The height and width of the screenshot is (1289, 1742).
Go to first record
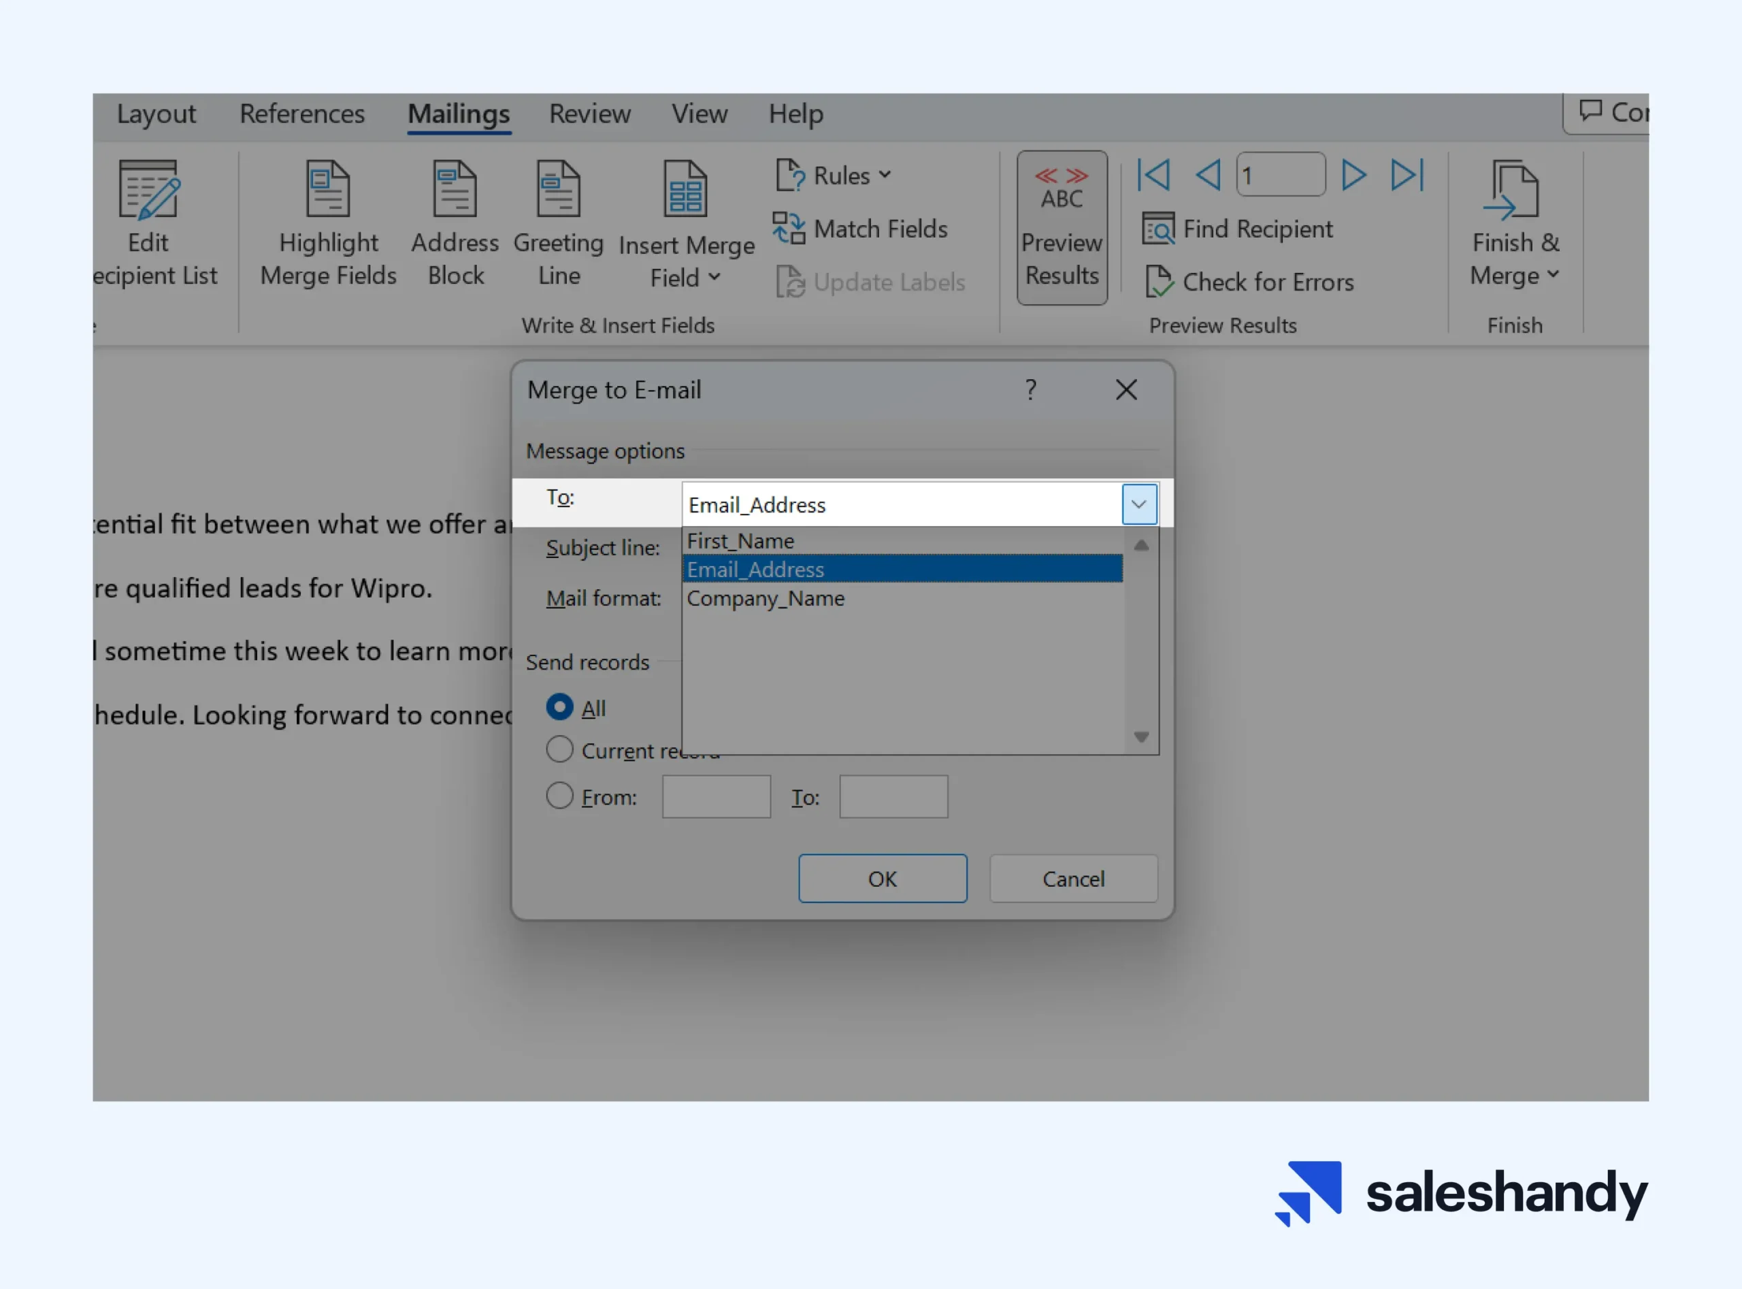1153,175
